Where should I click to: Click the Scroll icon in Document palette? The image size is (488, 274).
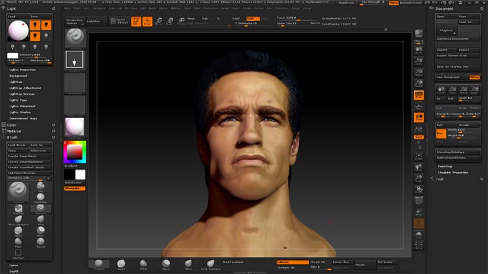(x=440, y=90)
